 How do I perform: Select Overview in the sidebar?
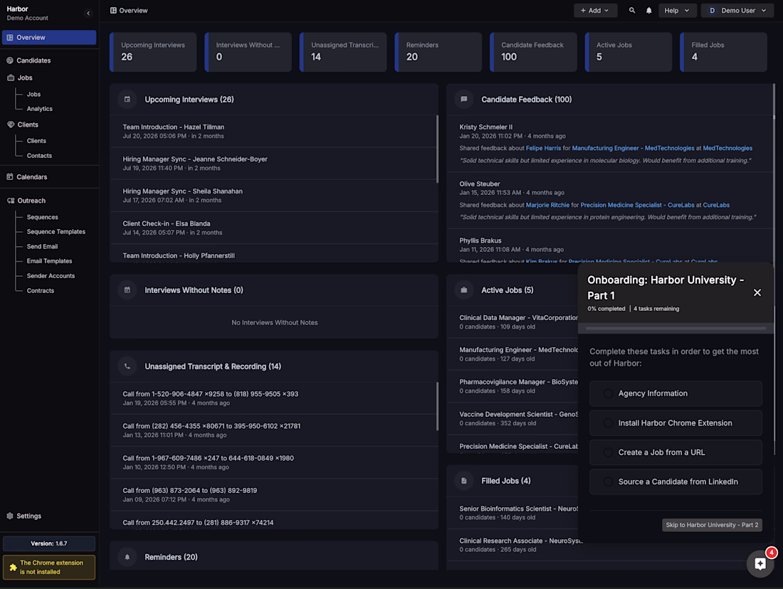pos(49,38)
